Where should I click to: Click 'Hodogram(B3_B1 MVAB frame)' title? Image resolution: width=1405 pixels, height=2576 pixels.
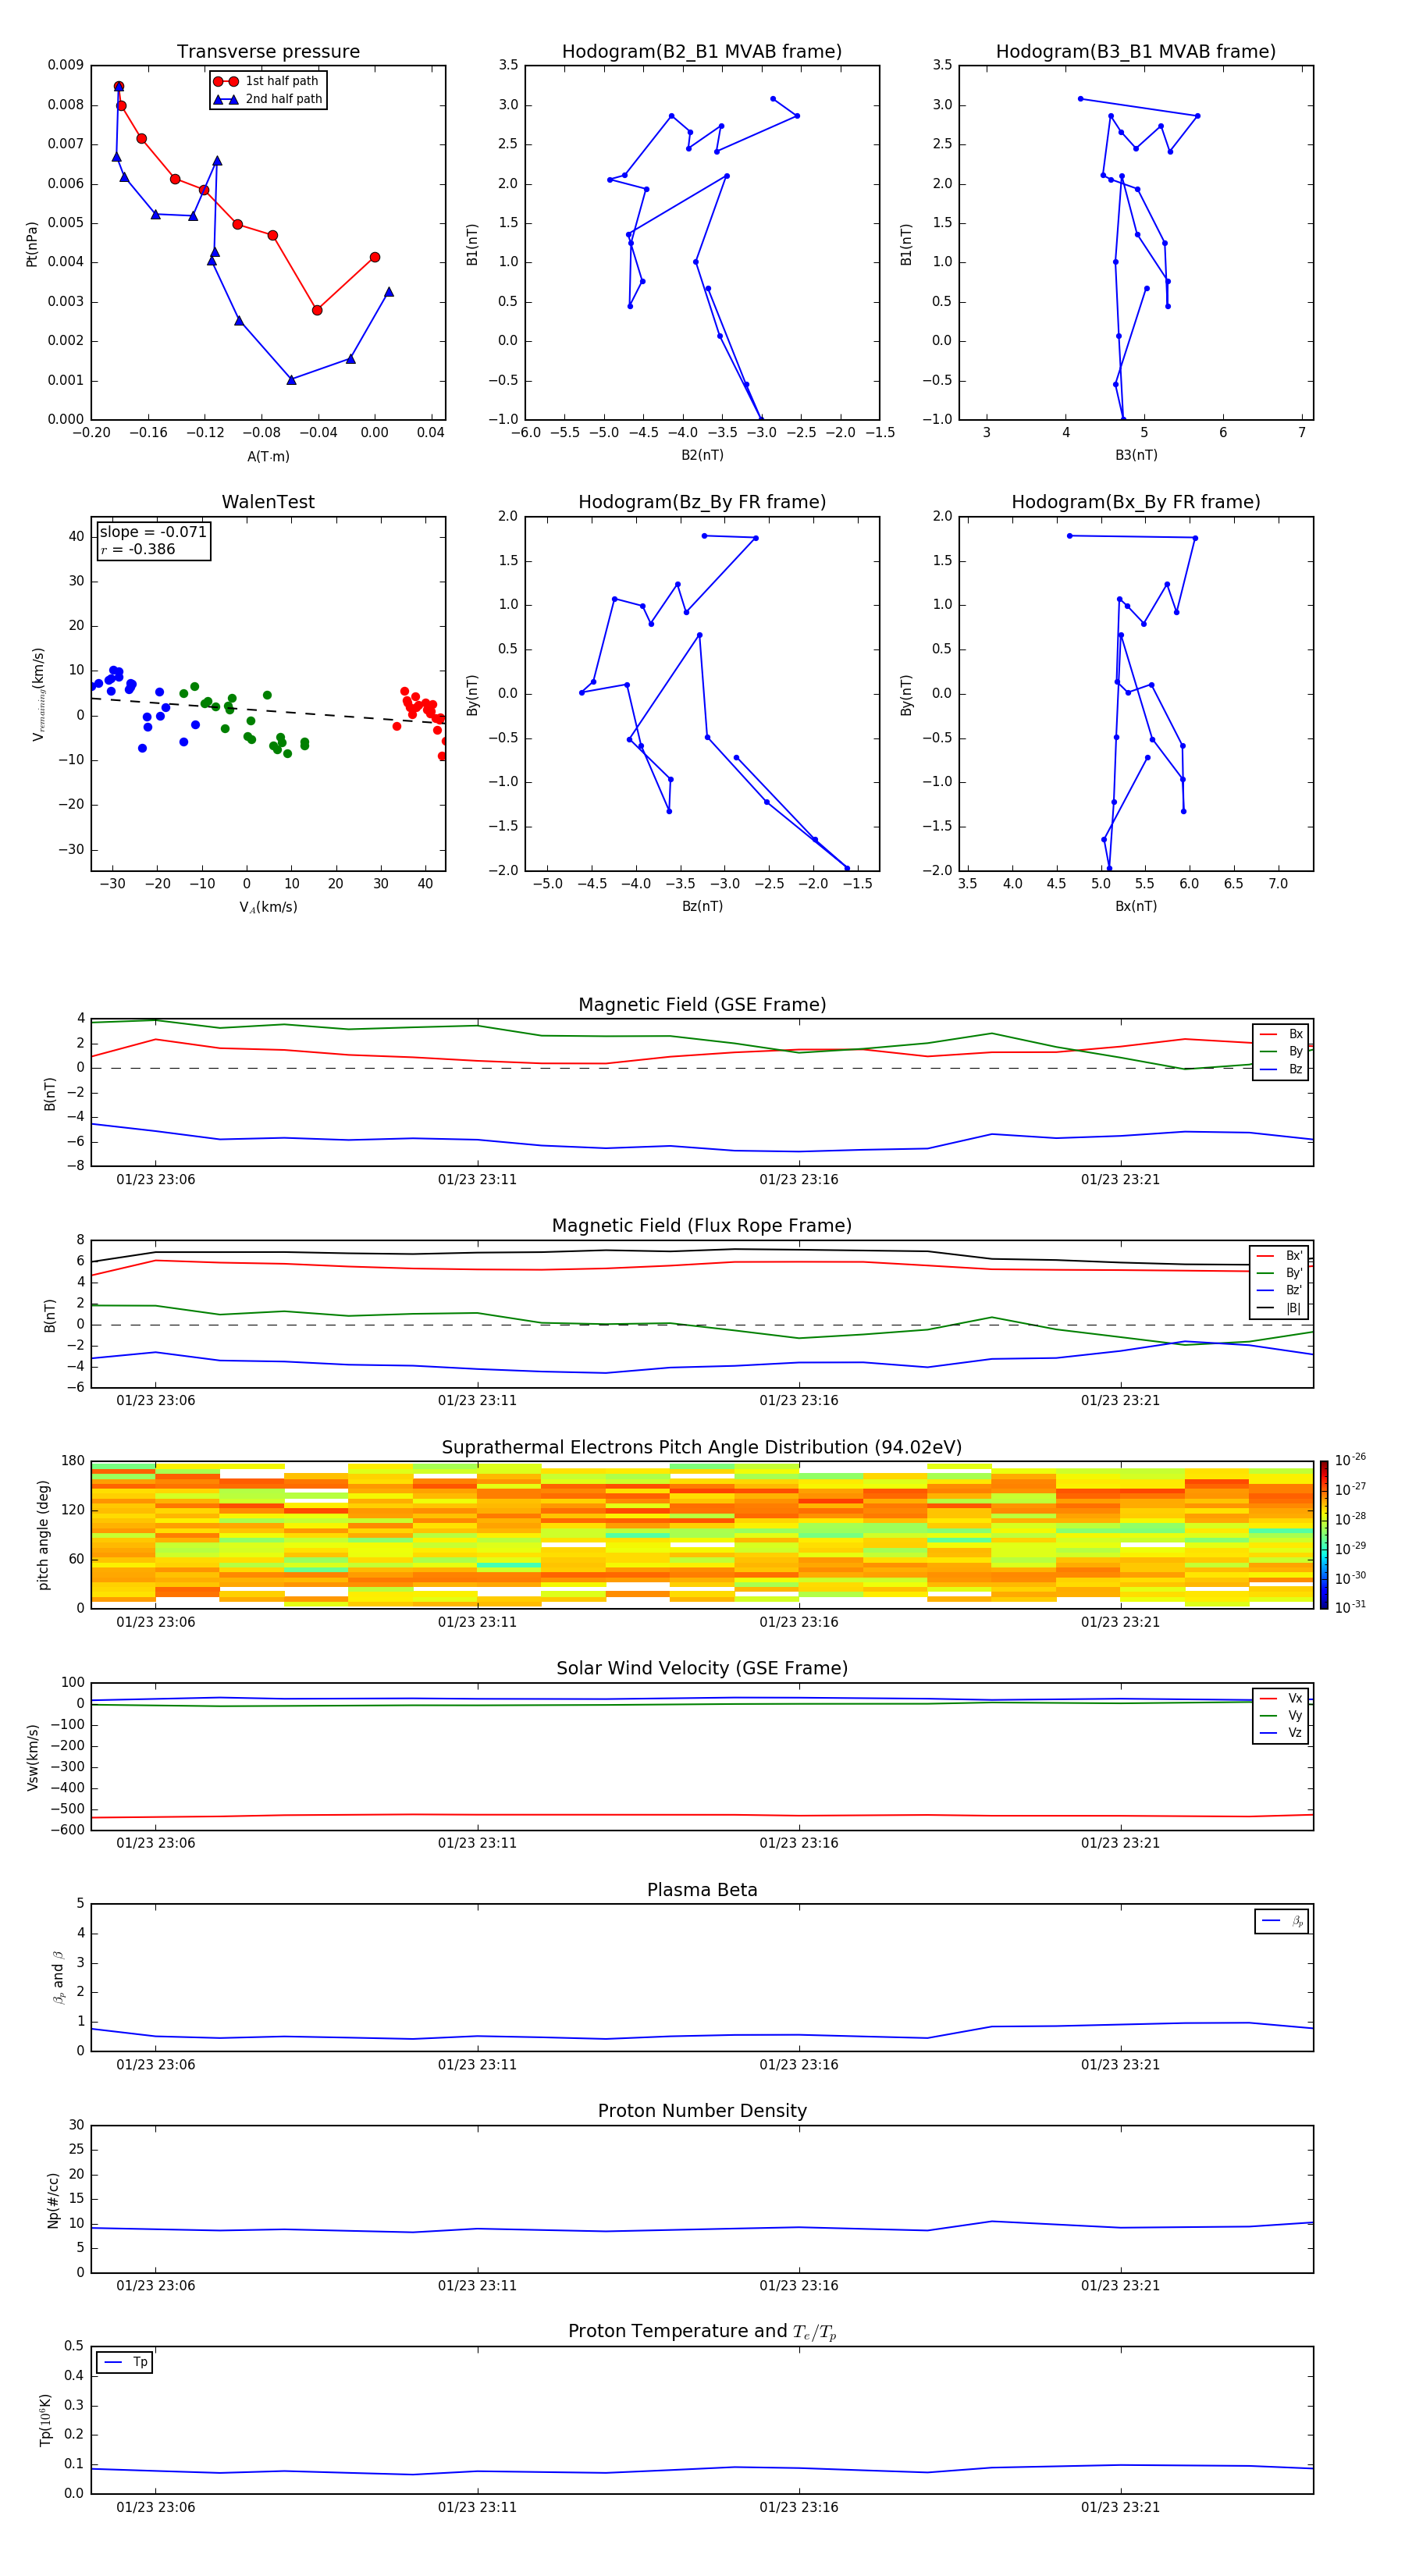point(1136,52)
